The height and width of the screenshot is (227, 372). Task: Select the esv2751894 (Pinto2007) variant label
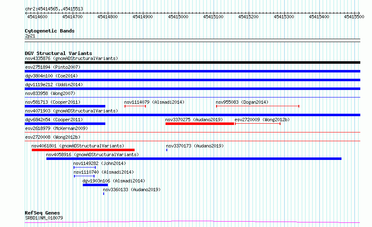coord(53,67)
